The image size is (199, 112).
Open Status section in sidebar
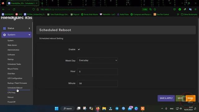(16, 28)
